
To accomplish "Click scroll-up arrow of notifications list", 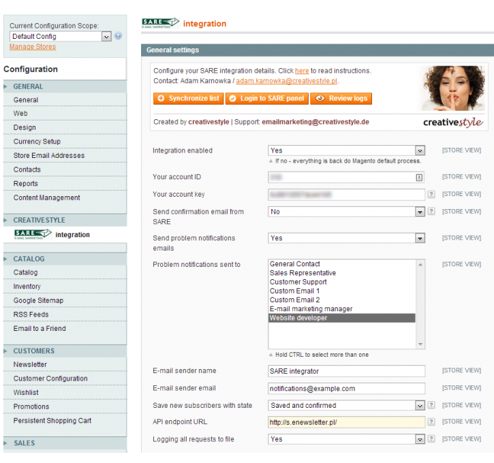I will (420, 265).
